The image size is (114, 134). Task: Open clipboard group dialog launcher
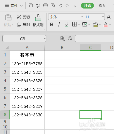pyautogui.click(x=44, y=29)
